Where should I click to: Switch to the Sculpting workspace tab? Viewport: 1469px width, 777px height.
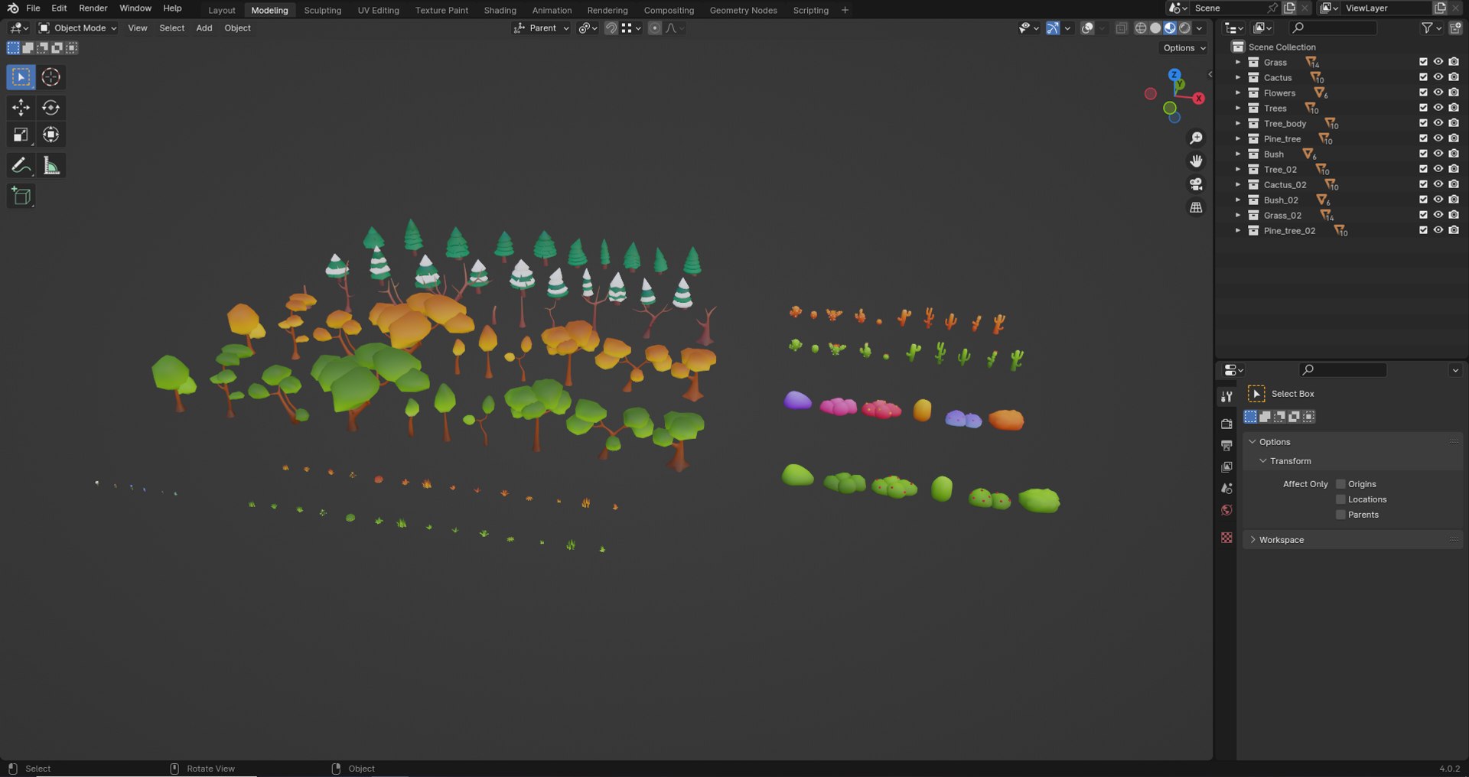point(322,10)
